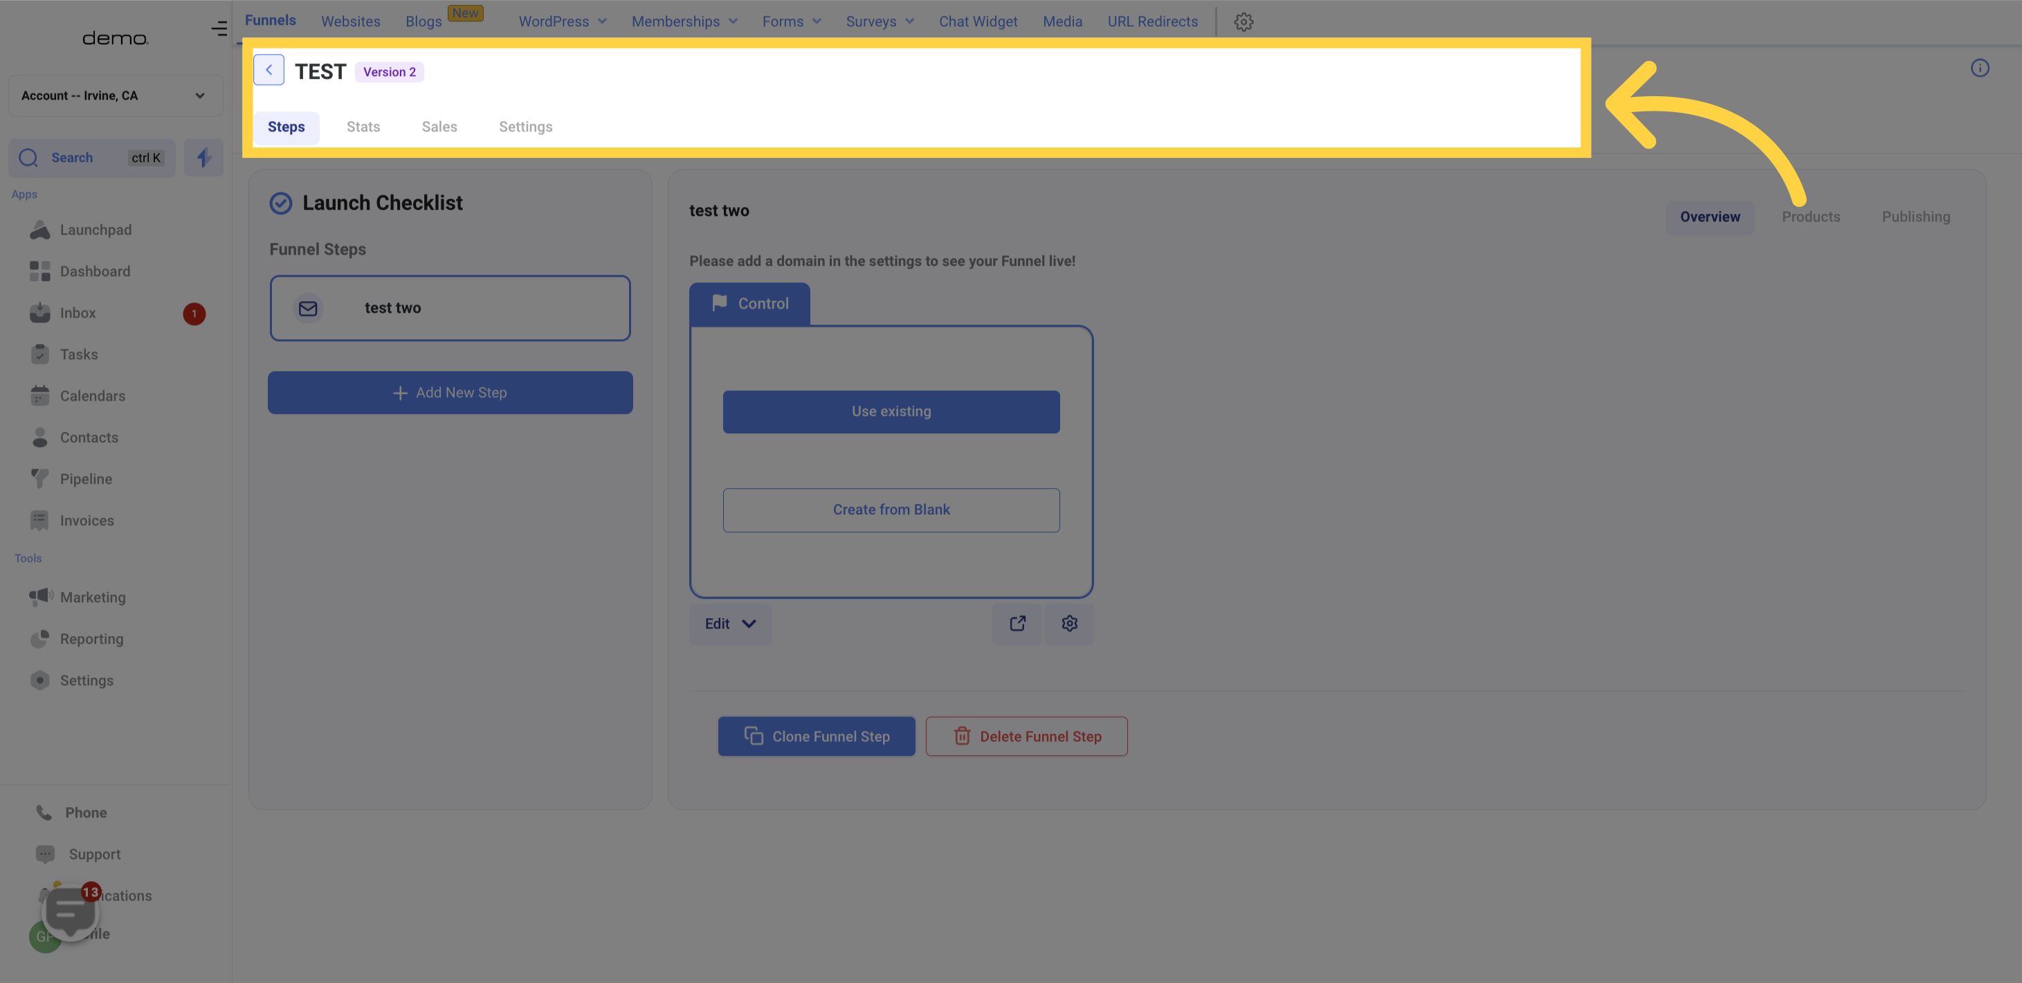The image size is (2022, 983).
Task: Open the quick actions lightning bolt
Action: (x=204, y=158)
